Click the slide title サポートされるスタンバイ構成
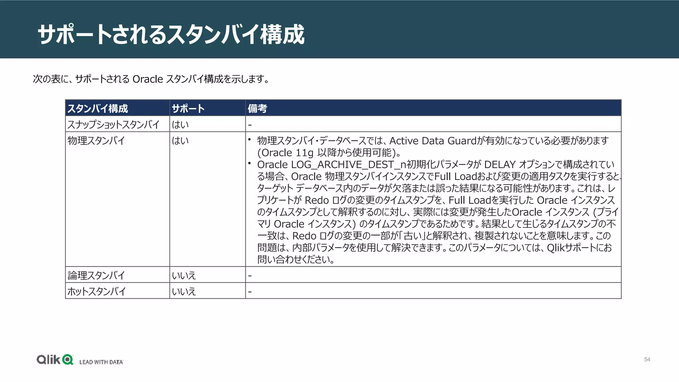679x382 pixels. tap(171, 34)
